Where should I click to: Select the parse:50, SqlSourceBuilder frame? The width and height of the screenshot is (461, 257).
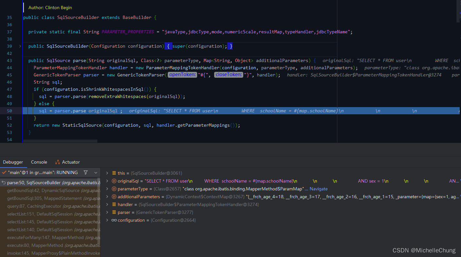(x=50, y=183)
